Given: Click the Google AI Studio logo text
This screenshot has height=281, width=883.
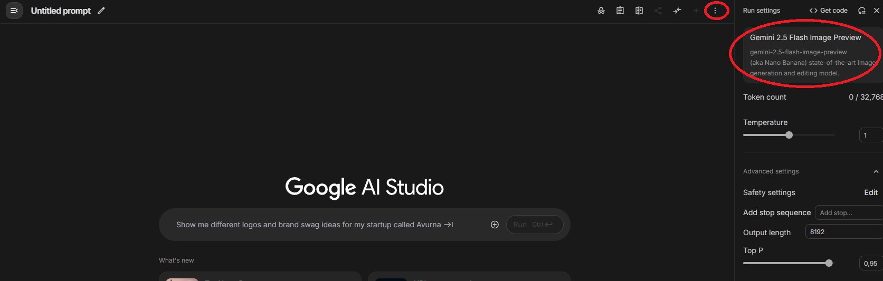Looking at the screenshot, I should point(364,187).
